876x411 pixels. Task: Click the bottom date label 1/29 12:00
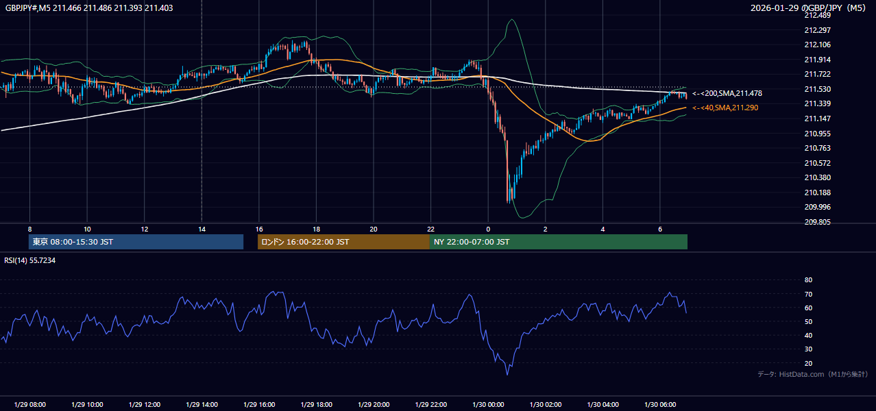(145, 404)
